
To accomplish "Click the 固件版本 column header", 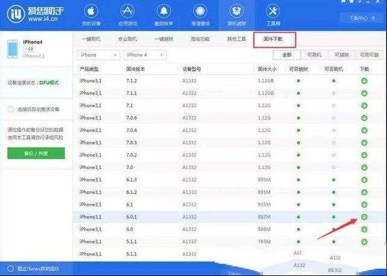I will click(x=135, y=69).
